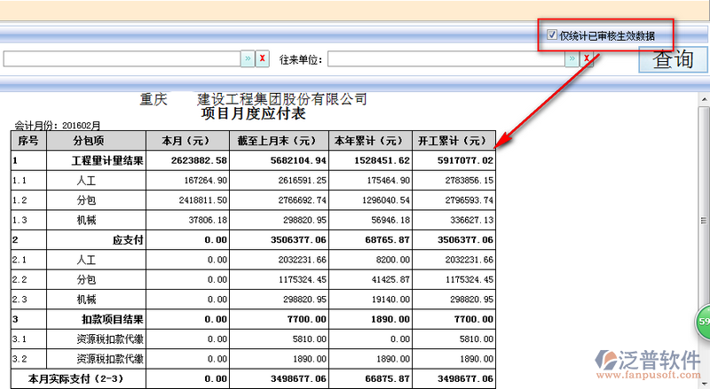Click the 本月实际支付（2-3） total row
Image resolution: width=710 pixels, height=389 pixels.
[x=75, y=378]
